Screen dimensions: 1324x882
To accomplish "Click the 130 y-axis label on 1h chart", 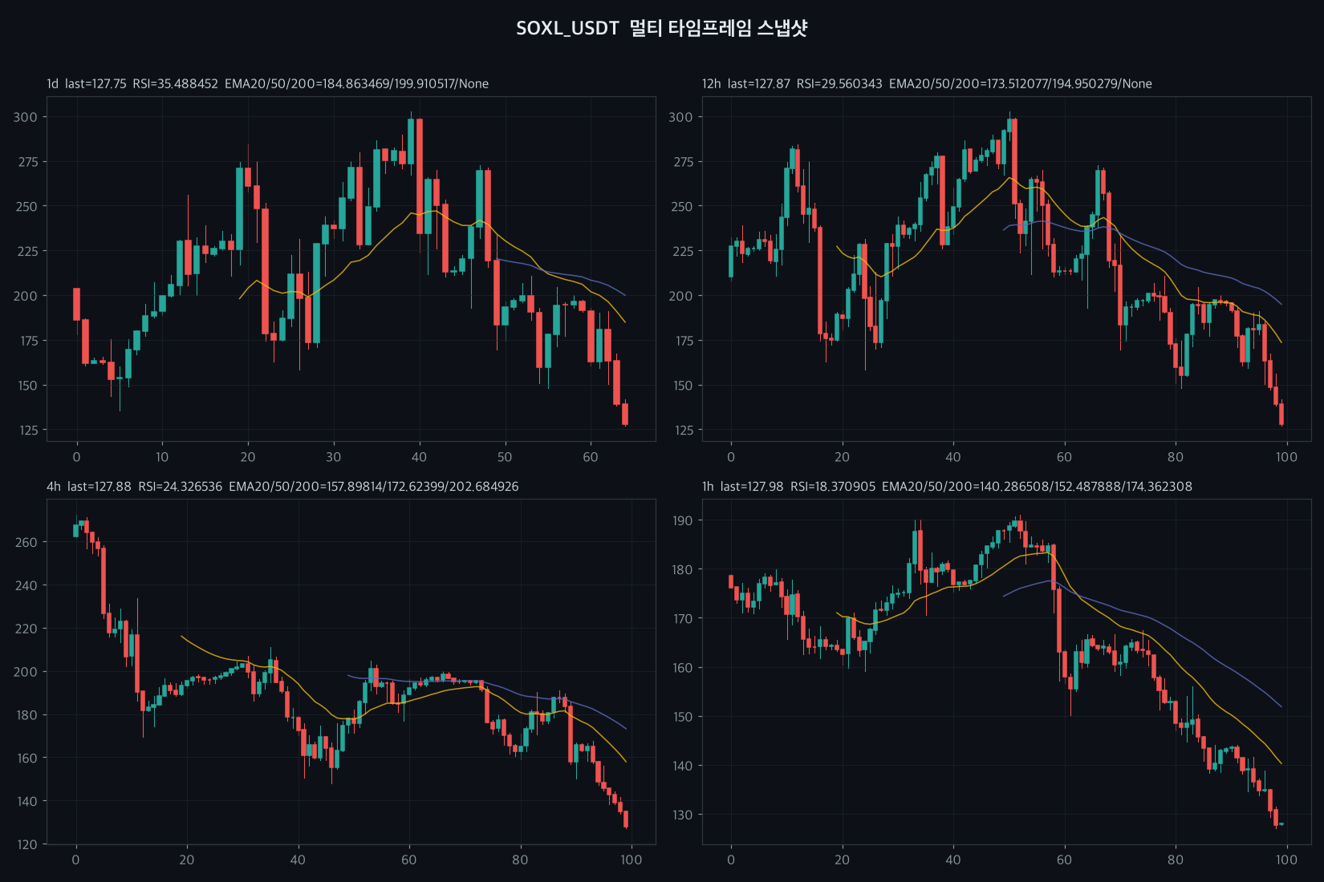I will click(x=683, y=815).
